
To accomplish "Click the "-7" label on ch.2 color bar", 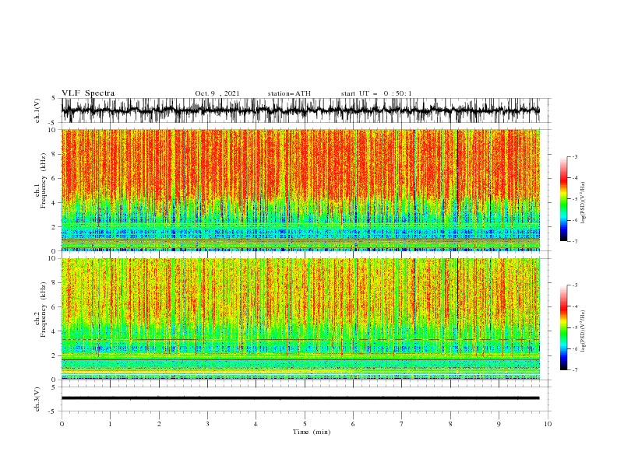I will (x=575, y=370).
